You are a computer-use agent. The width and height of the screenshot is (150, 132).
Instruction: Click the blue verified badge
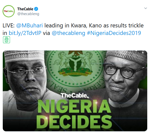[36, 9]
